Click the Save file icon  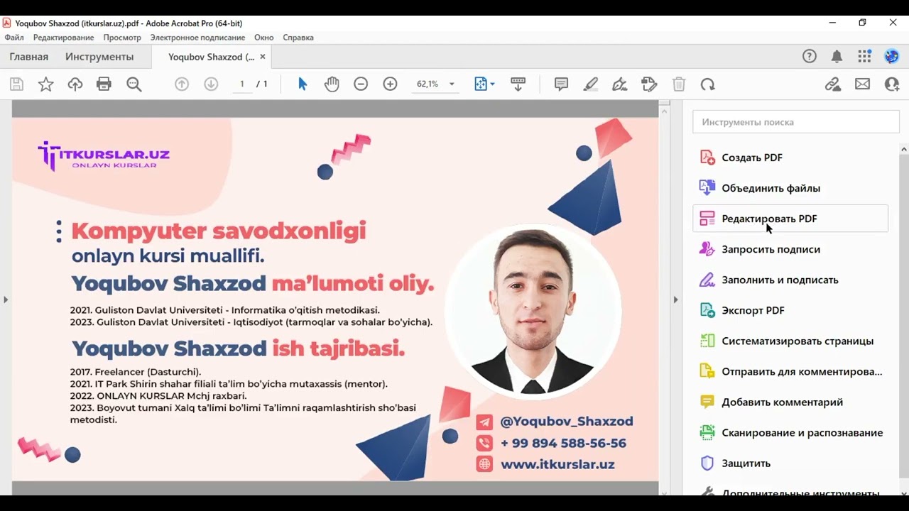16,84
